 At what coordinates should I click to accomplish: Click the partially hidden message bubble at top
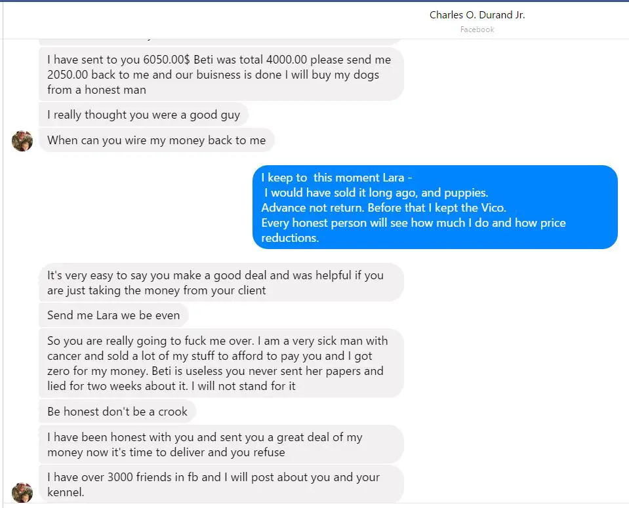[x=220, y=41]
